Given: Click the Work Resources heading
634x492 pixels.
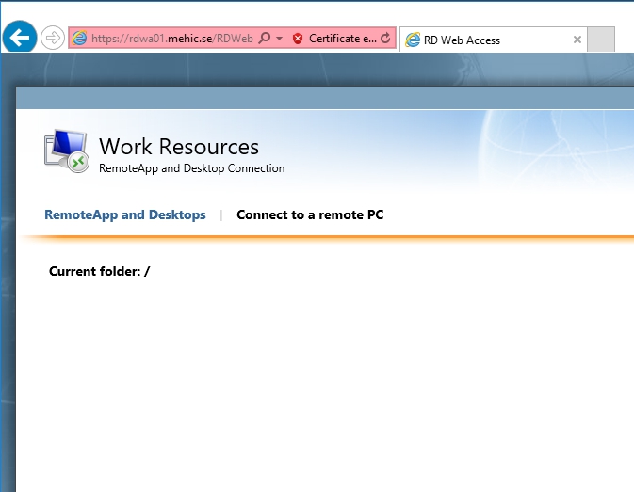Looking at the screenshot, I should pos(179,146).
